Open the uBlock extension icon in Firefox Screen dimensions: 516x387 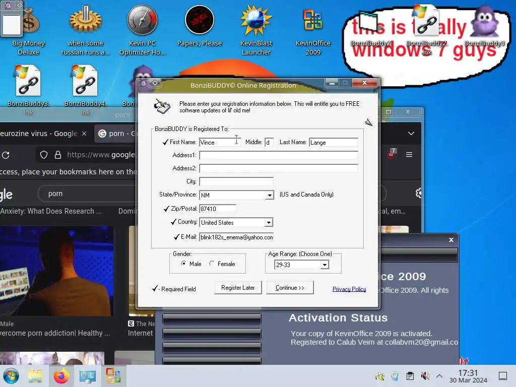(x=392, y=153)
